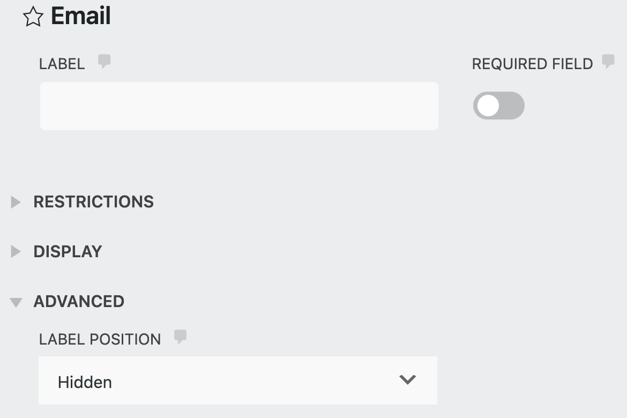Viewport: 627px width, 418px height.
Task: Click the Advanced section heading text
Action: (79, 301)
